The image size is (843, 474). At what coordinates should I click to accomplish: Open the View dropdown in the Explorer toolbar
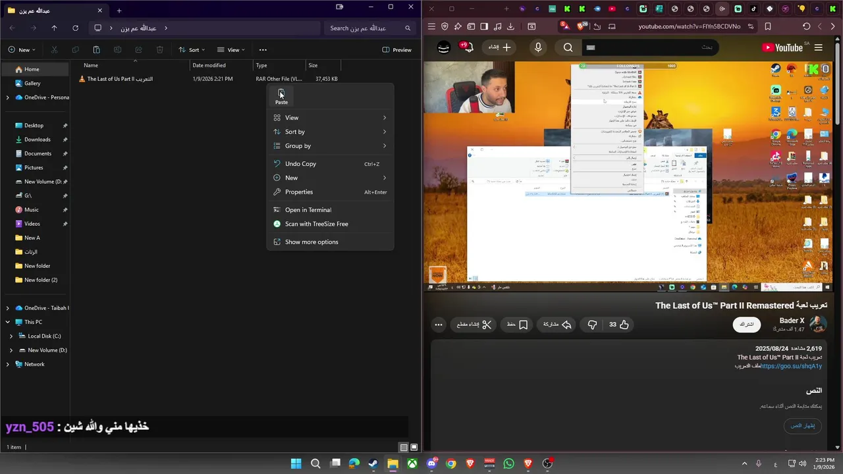point(231,50)
